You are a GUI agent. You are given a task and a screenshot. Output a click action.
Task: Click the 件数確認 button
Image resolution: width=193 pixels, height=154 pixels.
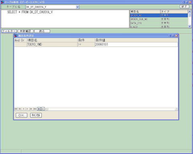tap(25, 31)
